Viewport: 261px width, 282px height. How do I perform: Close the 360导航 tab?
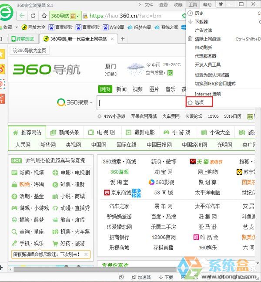pos(112,39)
